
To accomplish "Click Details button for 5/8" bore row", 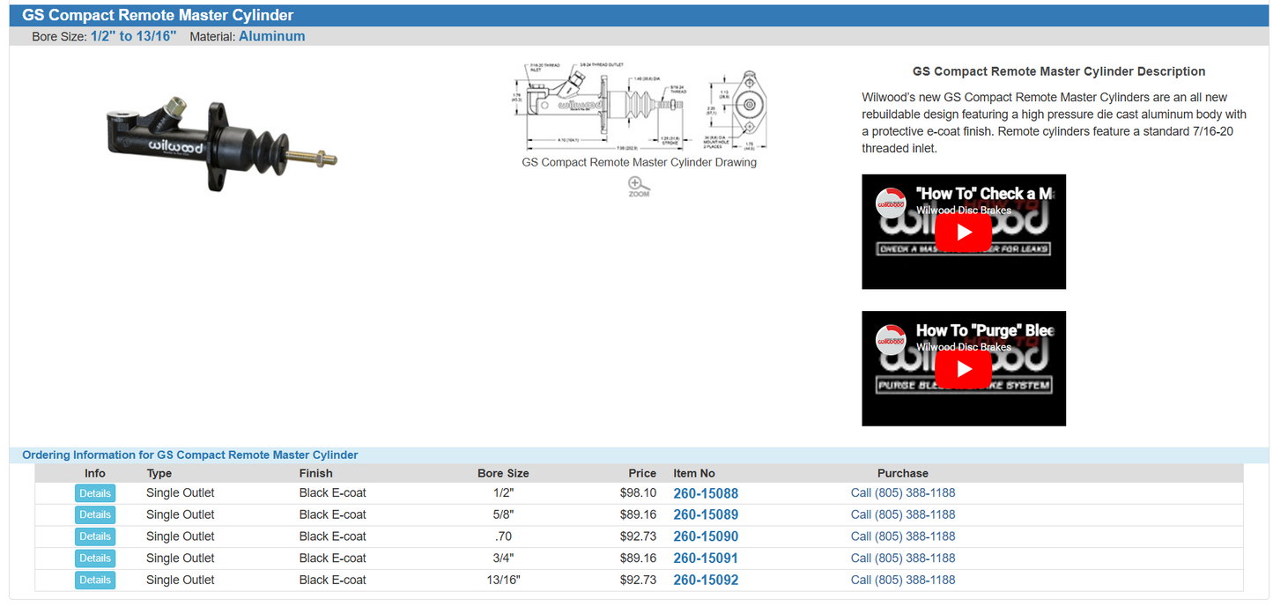I will tap(95, 515).
